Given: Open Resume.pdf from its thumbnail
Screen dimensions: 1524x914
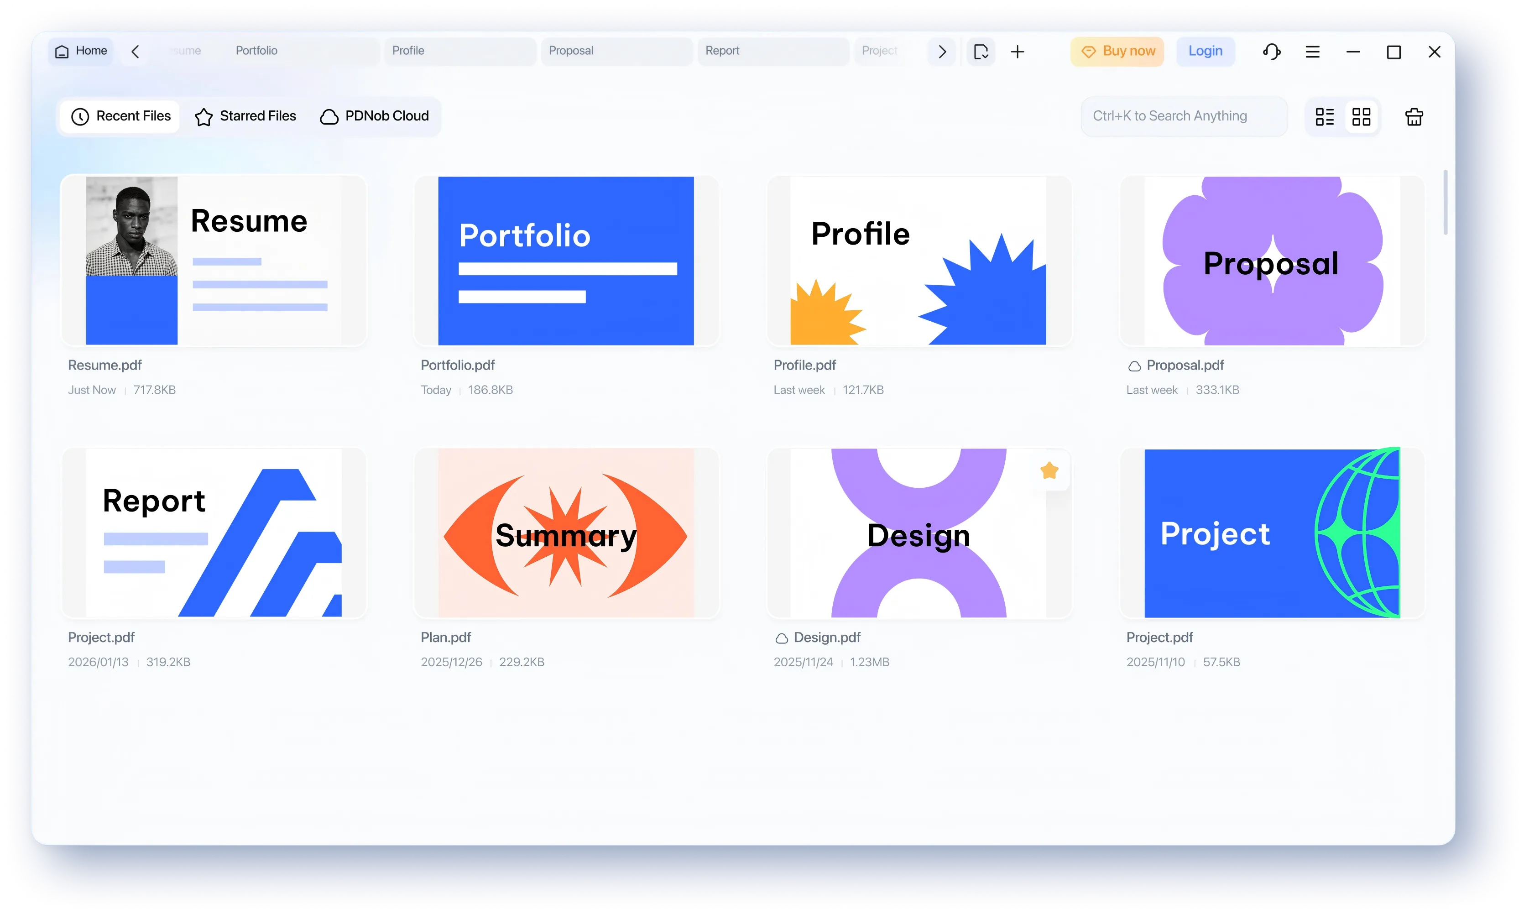Looking at the screenshot, I should point(214,261).
